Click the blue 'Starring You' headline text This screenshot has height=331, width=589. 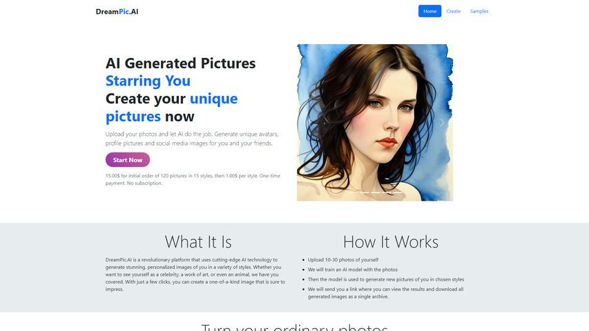tap(148, 81)
